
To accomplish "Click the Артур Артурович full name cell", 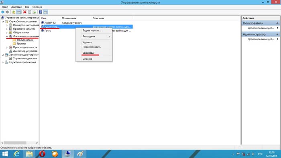I will click(x=72, y=23).
